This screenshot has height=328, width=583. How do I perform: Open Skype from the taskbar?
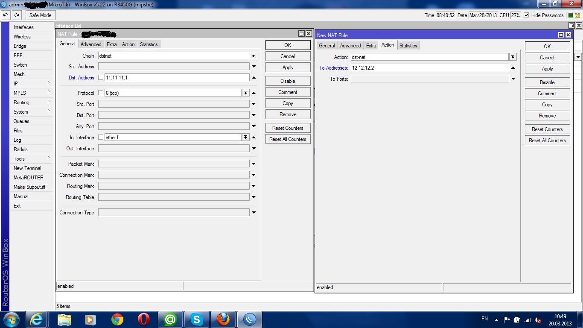[196, 319]
